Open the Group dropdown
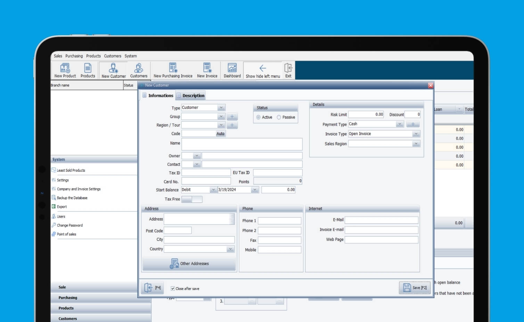524x322 pixels. (x=221, y=117)
